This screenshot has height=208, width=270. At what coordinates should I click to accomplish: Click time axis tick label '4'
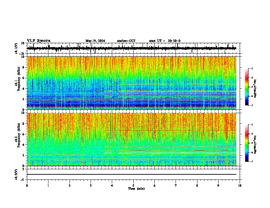pos(112,186)
